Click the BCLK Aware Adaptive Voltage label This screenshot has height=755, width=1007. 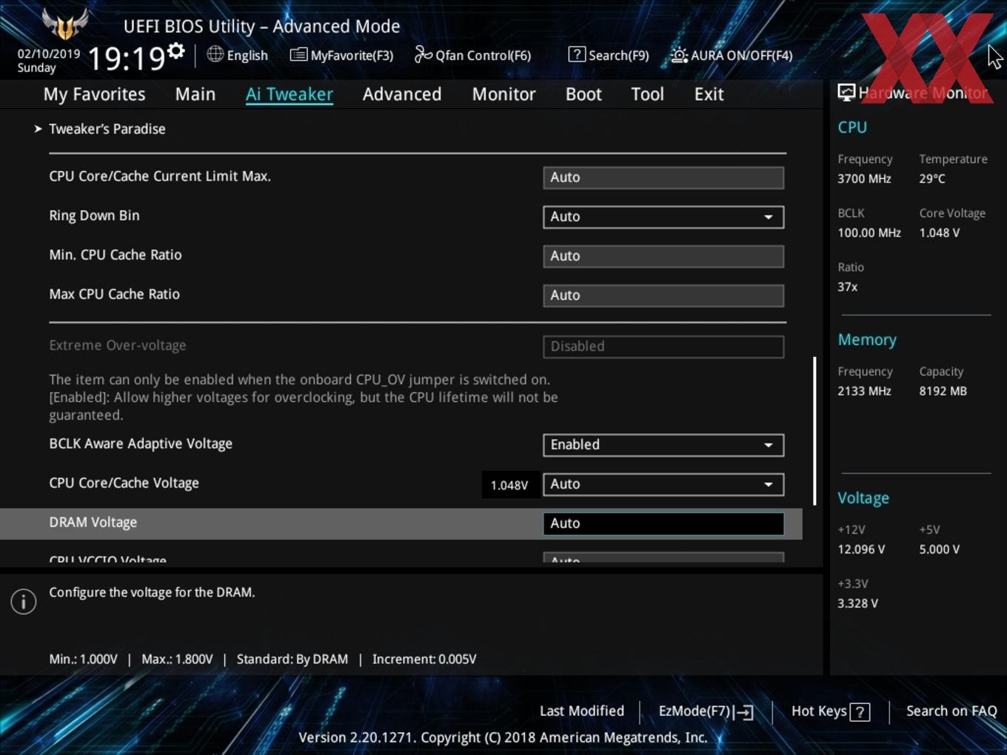click(x=141, y=443)
